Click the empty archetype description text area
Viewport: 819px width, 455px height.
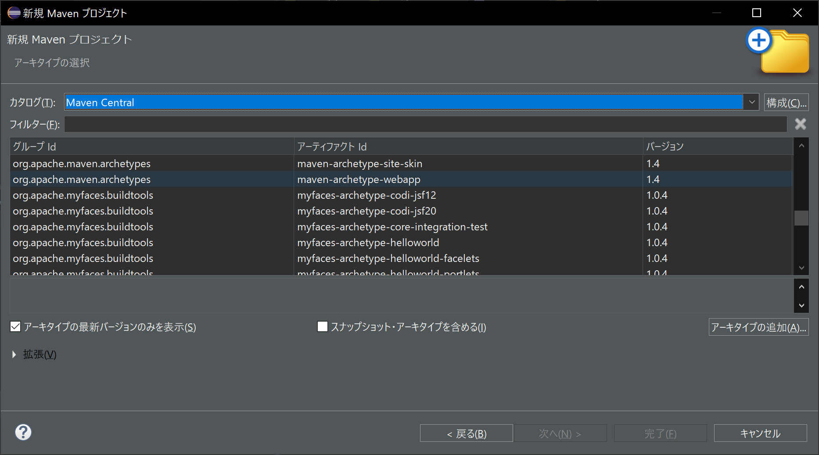[402, 296]
